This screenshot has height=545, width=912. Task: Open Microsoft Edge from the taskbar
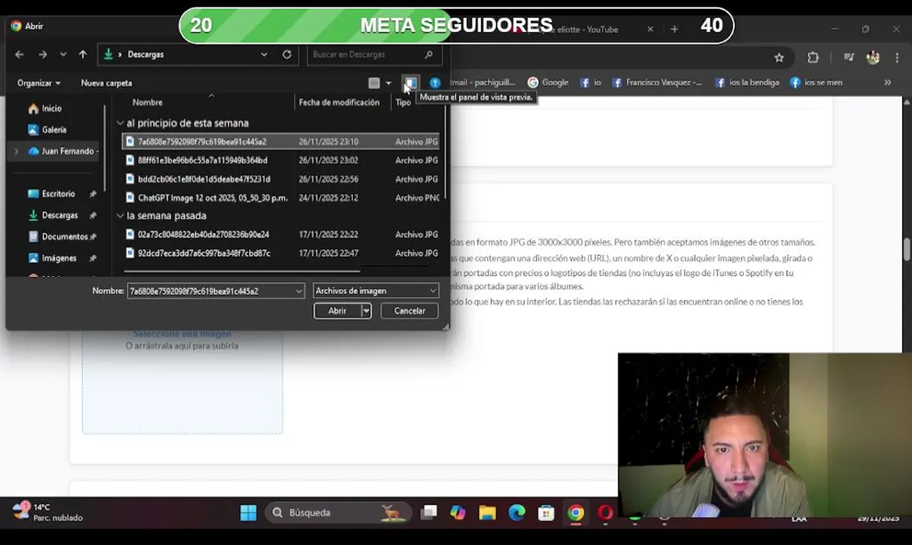[x=517, y=513]
